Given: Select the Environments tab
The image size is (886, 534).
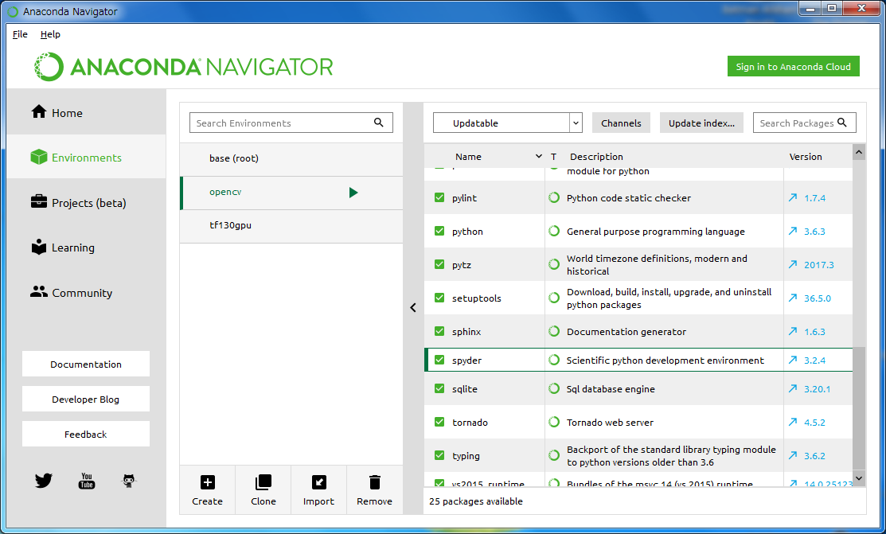Looking at the screenshot, I should [87, 157].
